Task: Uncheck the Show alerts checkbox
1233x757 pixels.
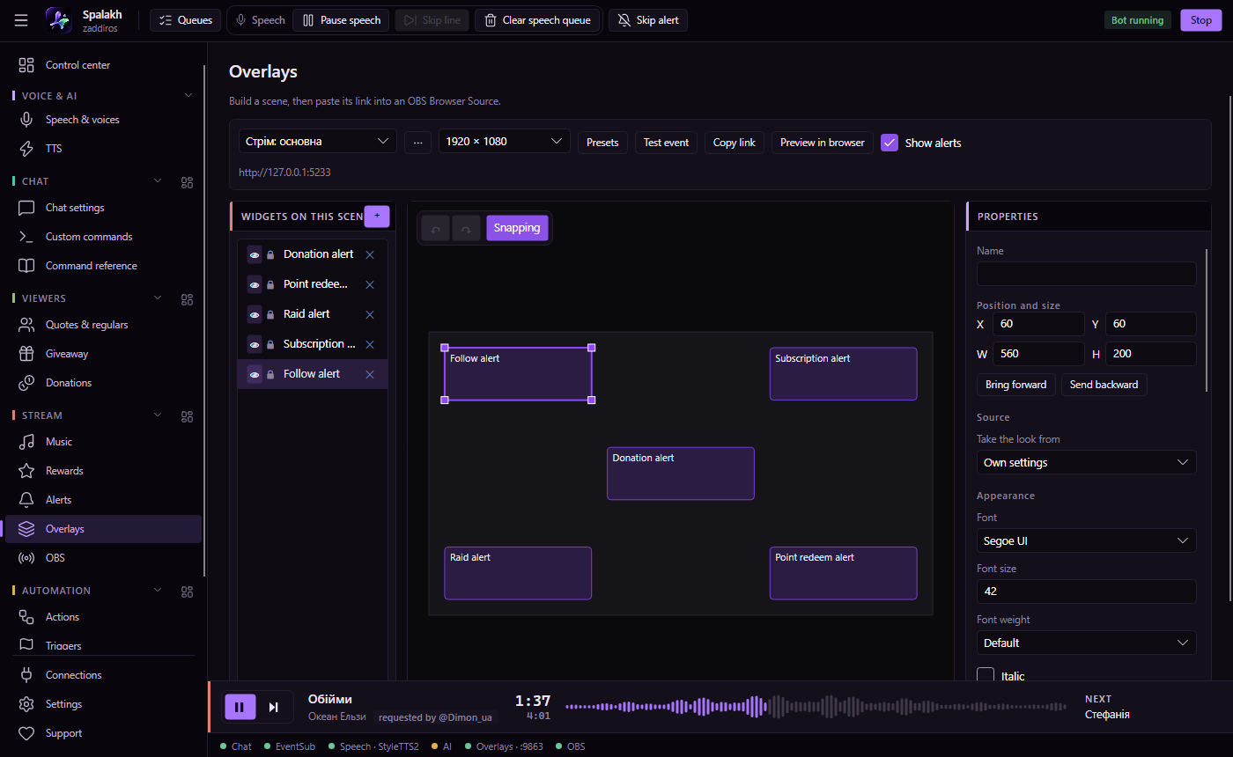Action: (890, 143)
